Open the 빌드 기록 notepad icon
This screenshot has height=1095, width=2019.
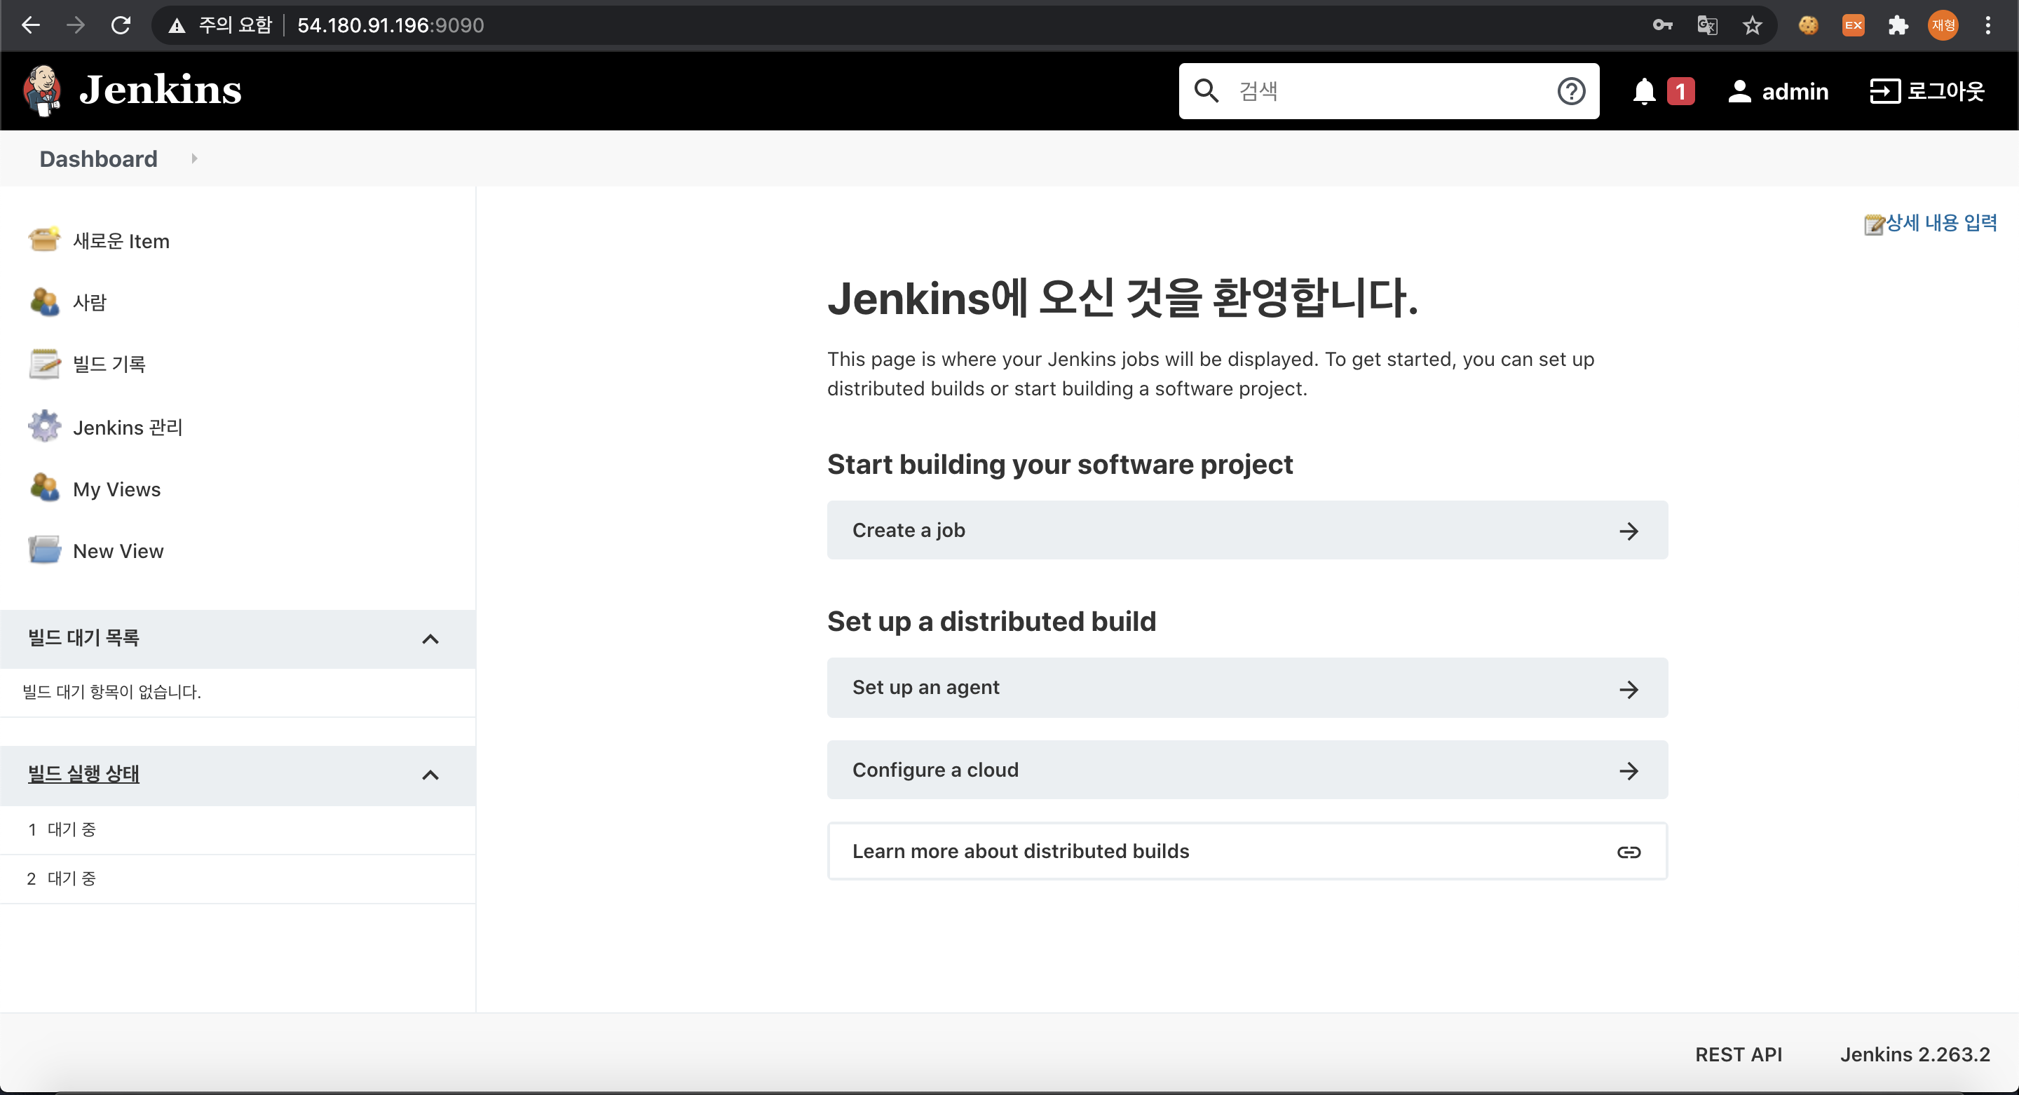pos(44,364)
